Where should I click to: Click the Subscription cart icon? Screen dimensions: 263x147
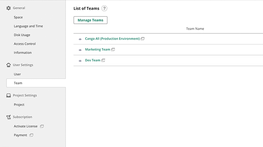[x=8, y=117]
